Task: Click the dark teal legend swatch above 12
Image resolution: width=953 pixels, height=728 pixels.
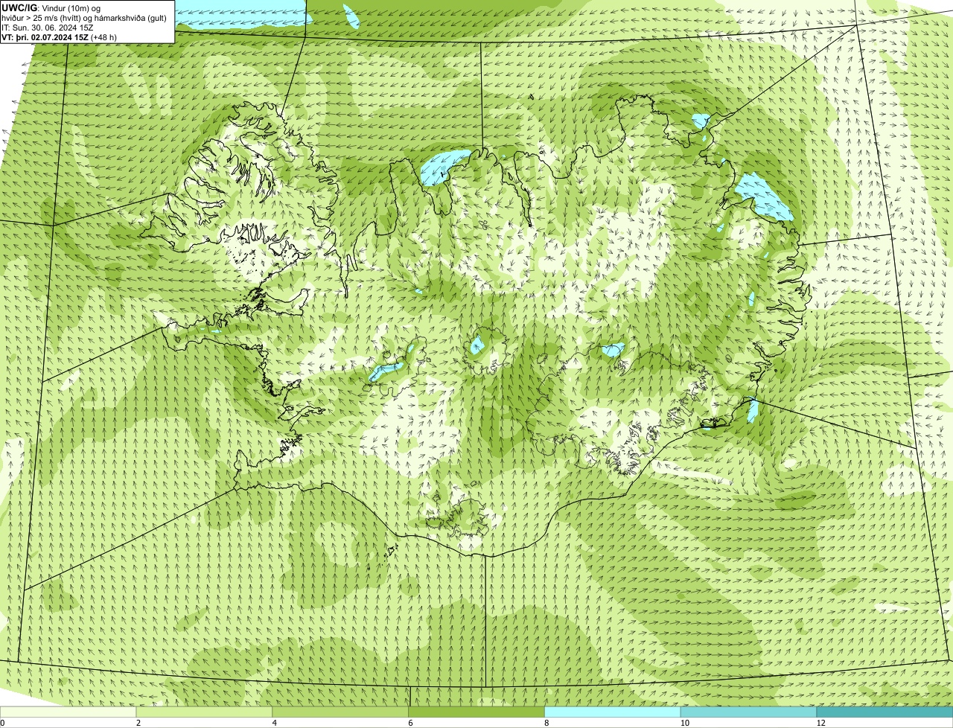Action: pyautogui.click(x=885, y=712)
